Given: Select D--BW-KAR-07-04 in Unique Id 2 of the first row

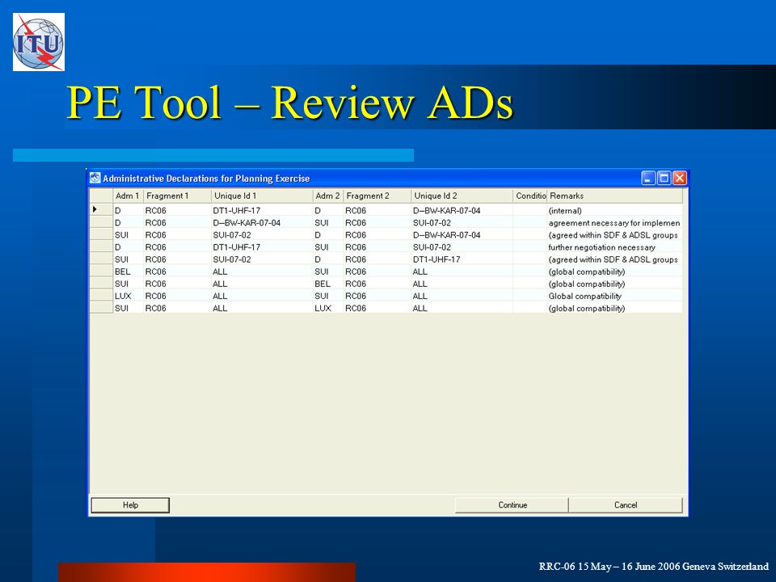Looking at the screenshot, I should coord(462,210).
